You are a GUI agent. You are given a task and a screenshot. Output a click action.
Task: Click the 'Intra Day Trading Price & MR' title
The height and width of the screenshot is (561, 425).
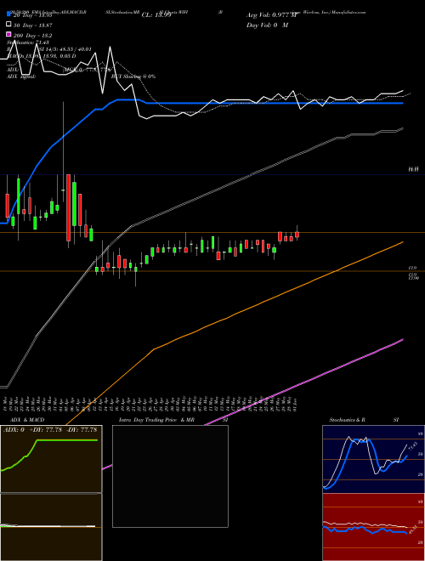point(156,420)
